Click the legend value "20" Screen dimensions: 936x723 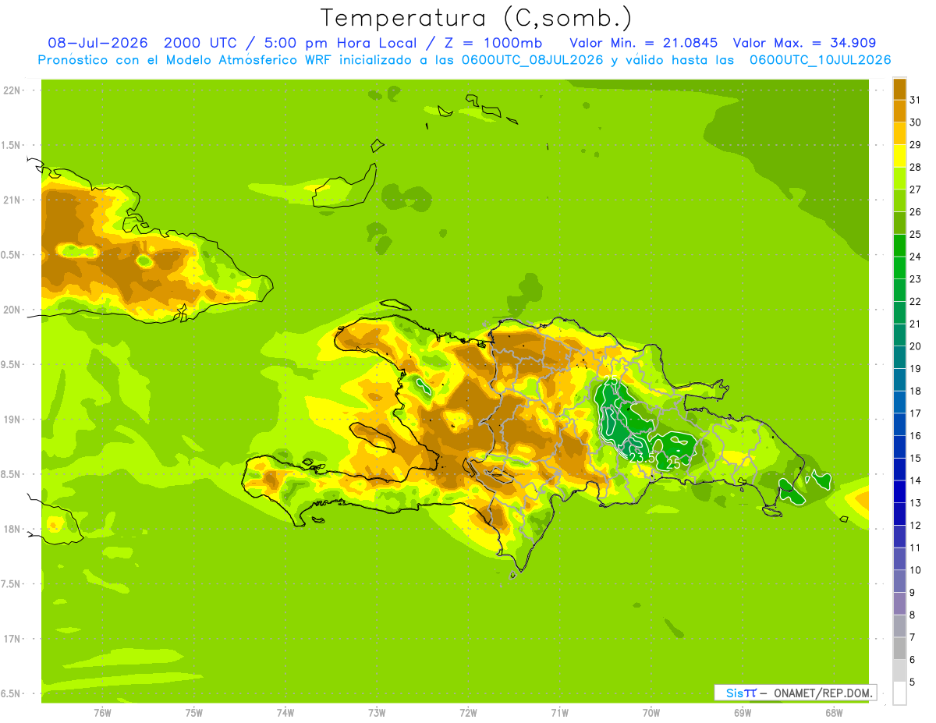click(915, 346)
